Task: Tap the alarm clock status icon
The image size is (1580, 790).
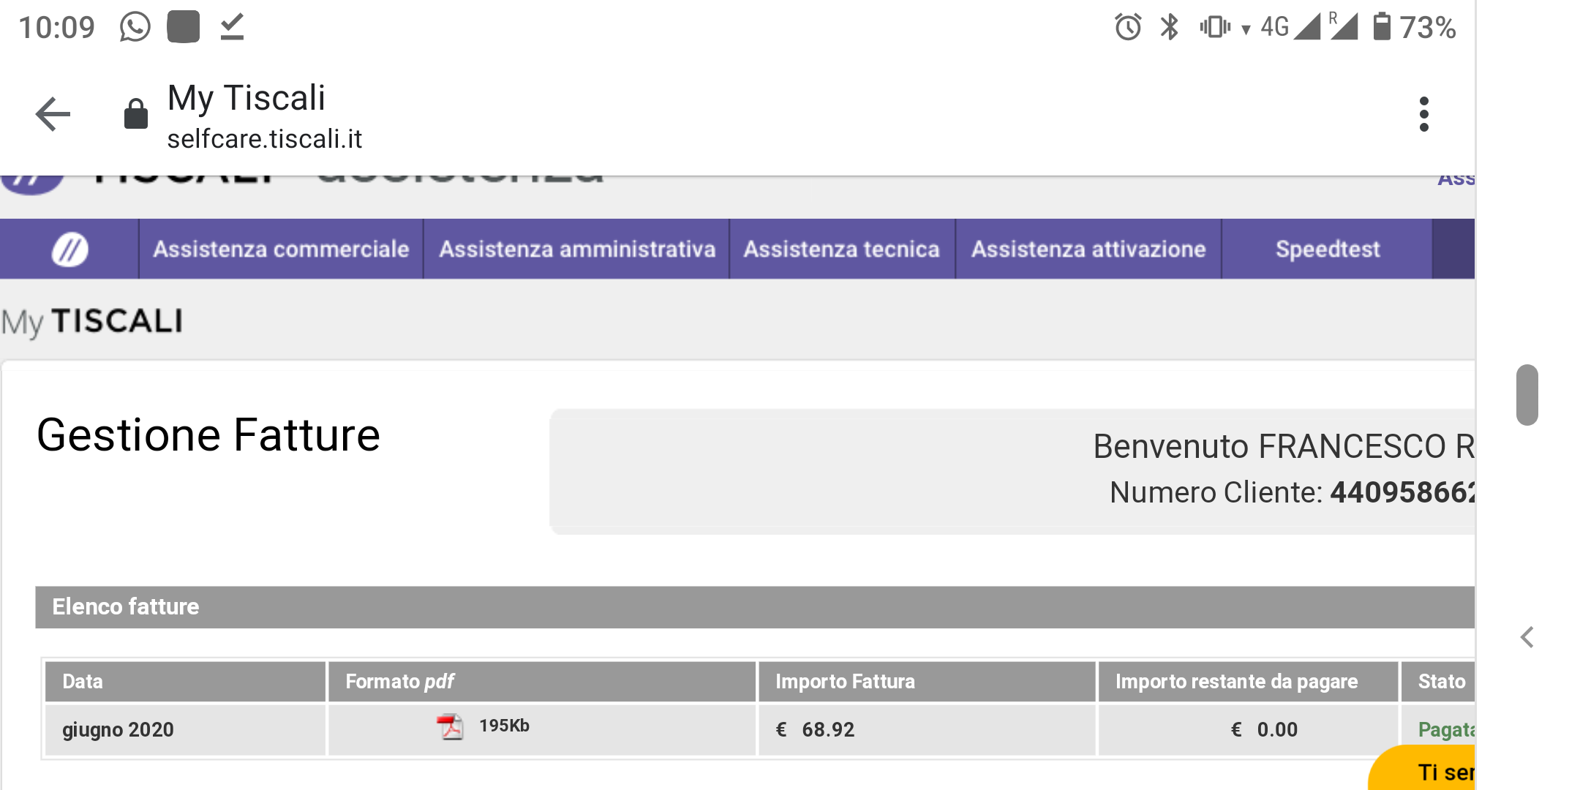Action: [1127, 28]
